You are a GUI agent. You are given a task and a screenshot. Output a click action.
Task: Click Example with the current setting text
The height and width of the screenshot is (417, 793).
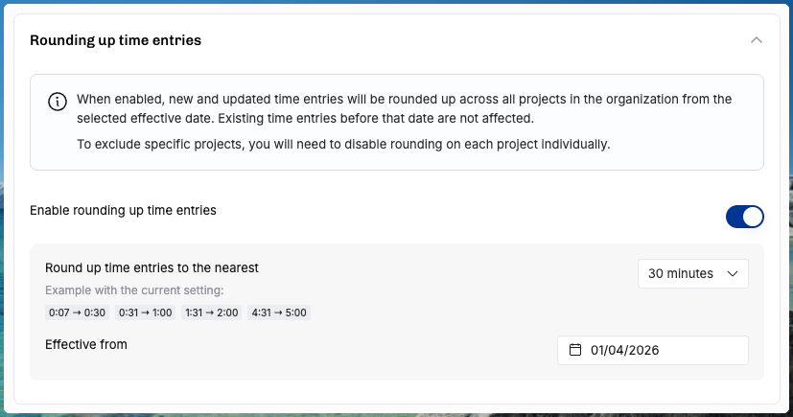[x=134, y=290]
